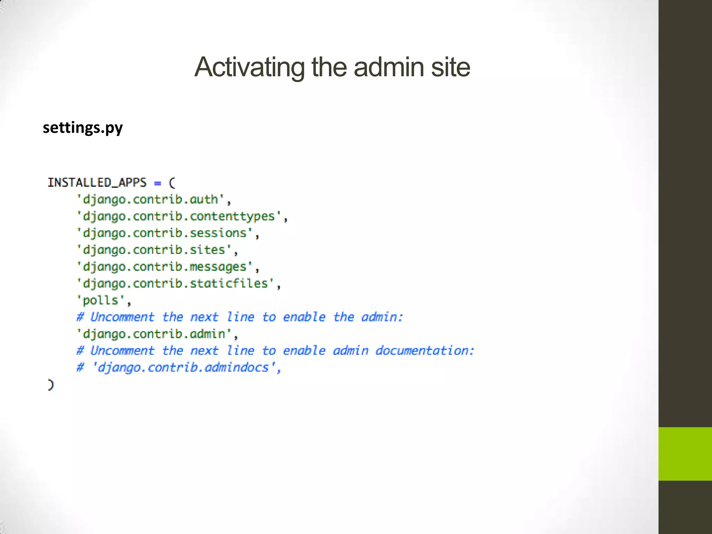Click the 'django.contrib.sites' entry
Viewport: 712px width, 534px height.
click(x=157, y=250)
